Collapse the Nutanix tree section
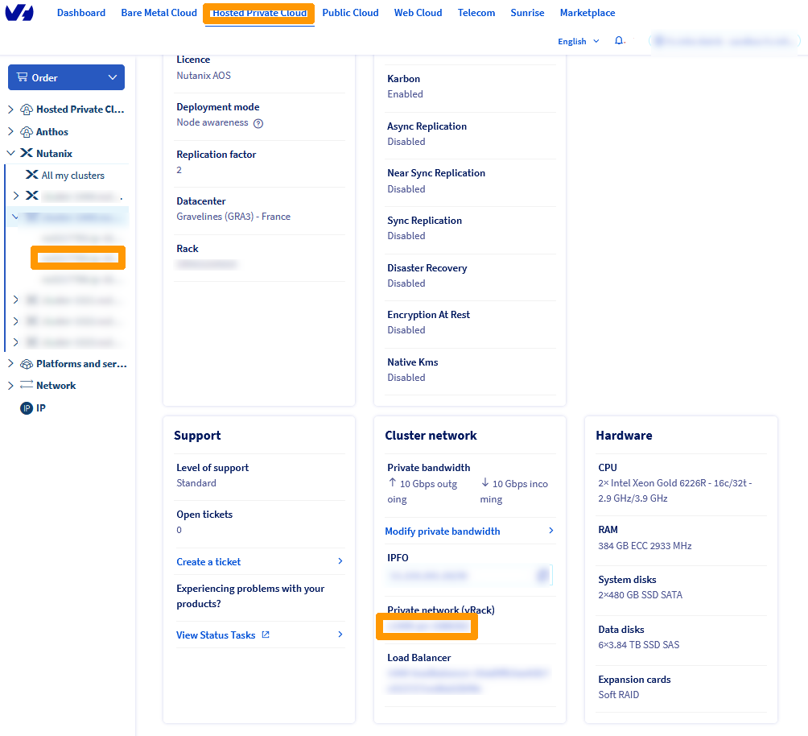The image size is (808, 736). [x=11, y=154]
